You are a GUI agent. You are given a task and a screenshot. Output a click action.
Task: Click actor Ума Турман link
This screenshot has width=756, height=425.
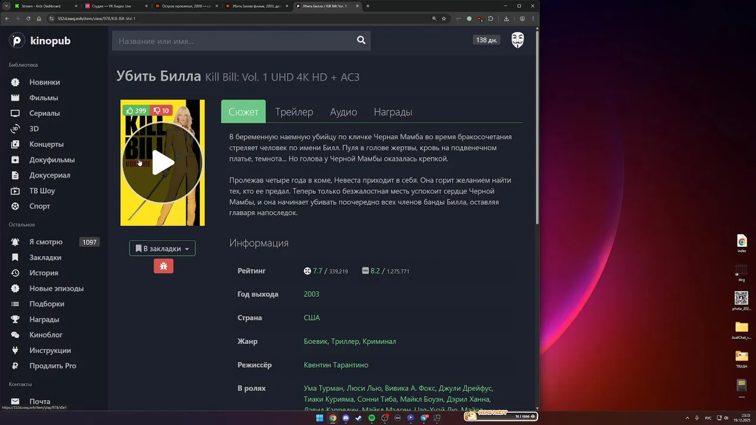pos(323,388)
